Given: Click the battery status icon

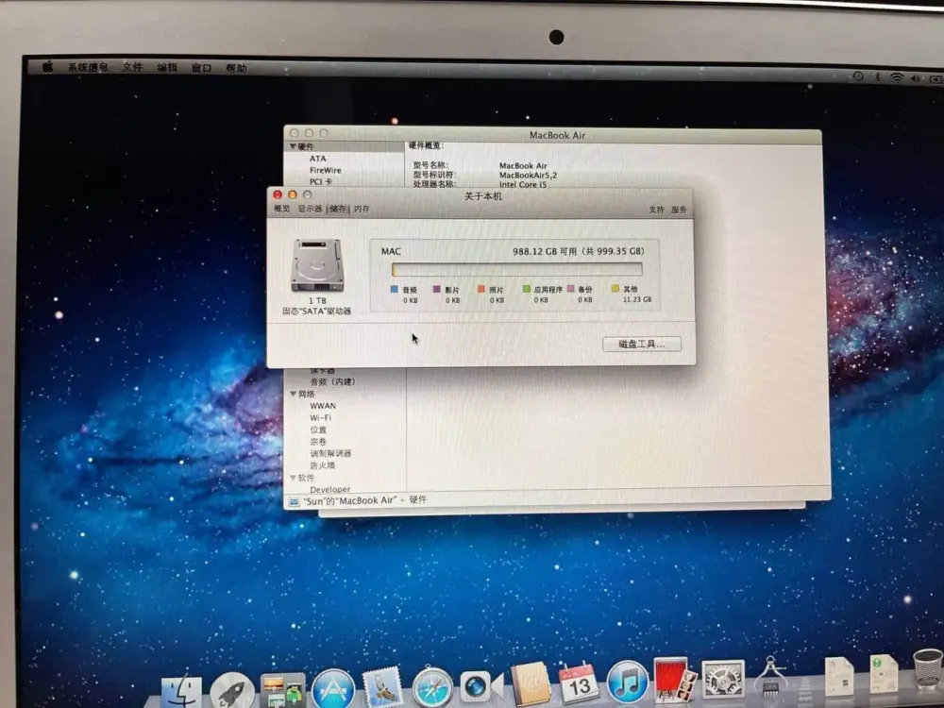Looking at the screenshot, I should pos(936,79).
